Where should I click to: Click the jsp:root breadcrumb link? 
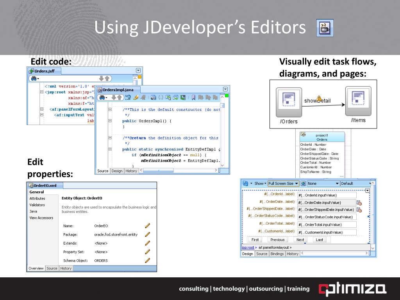click(248, 247)
